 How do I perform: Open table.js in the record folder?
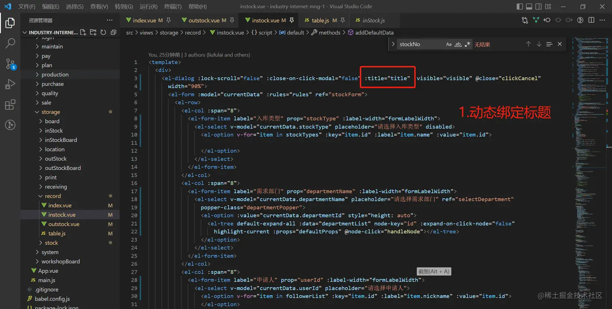57,233
